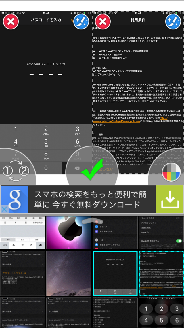Select the Glances and Do Not Disturb thumbnail
Screen dimensions: 184x328
(115, 233)
